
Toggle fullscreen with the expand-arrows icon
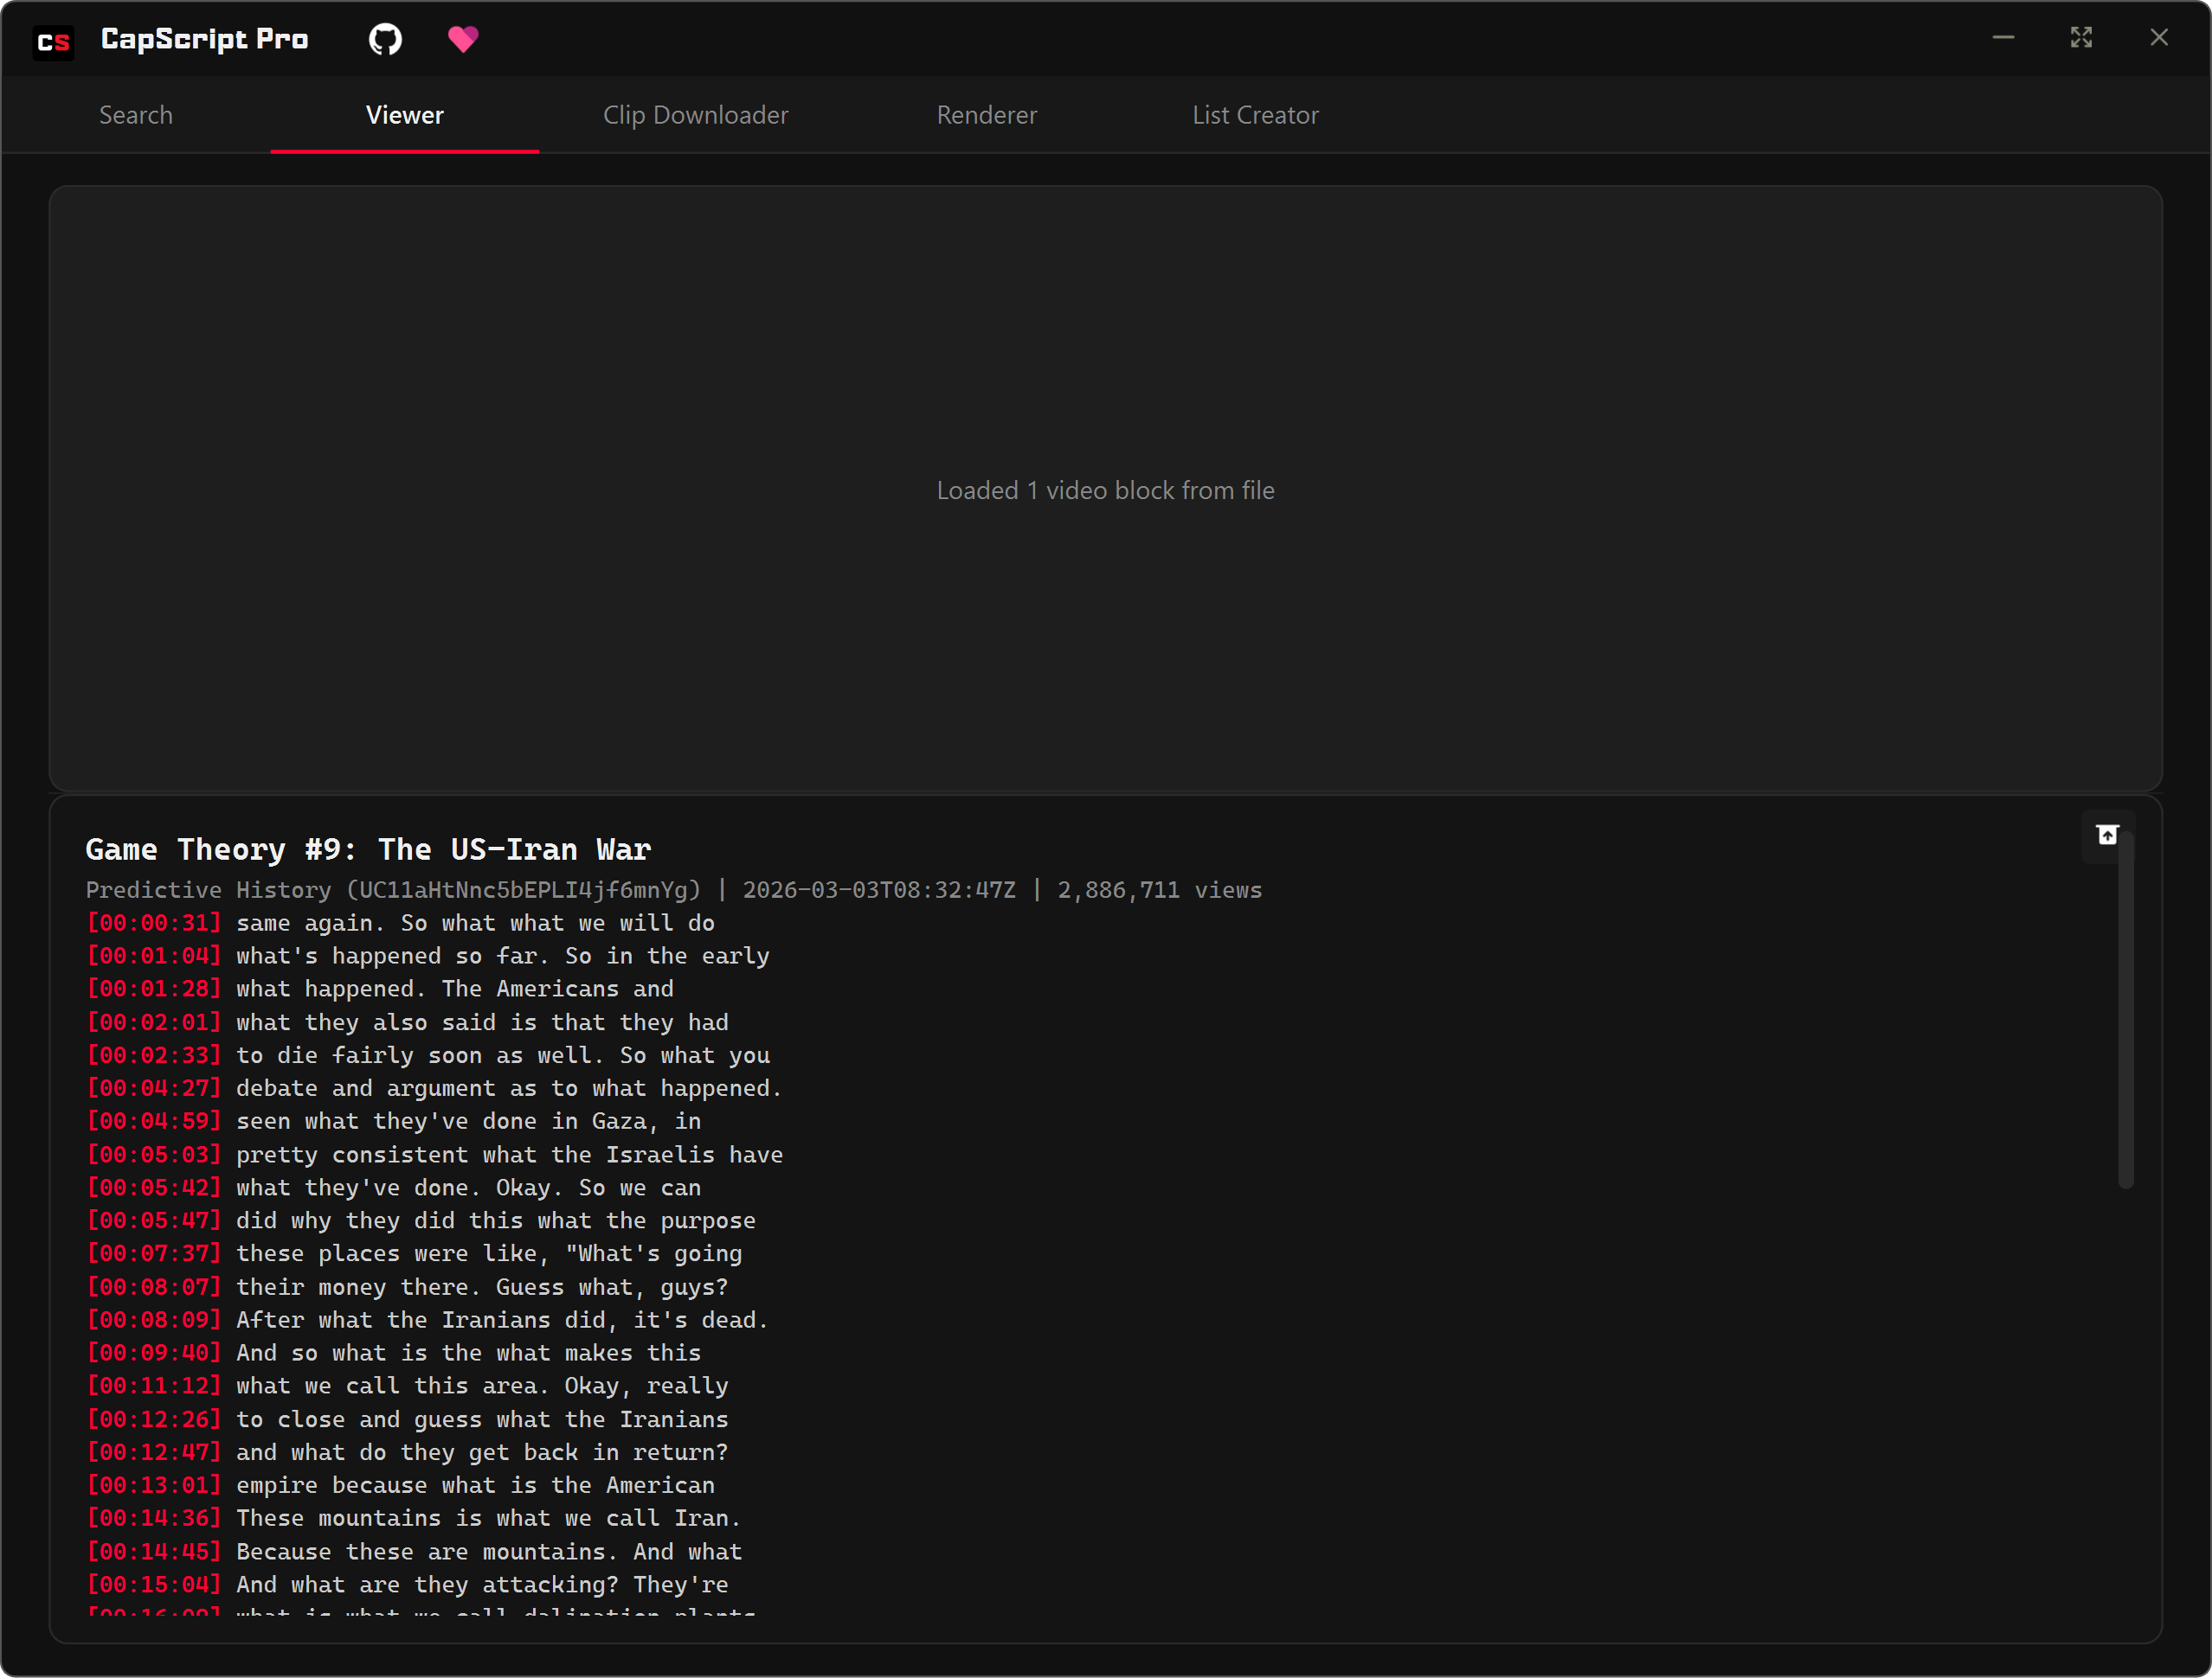point(2081,37)
